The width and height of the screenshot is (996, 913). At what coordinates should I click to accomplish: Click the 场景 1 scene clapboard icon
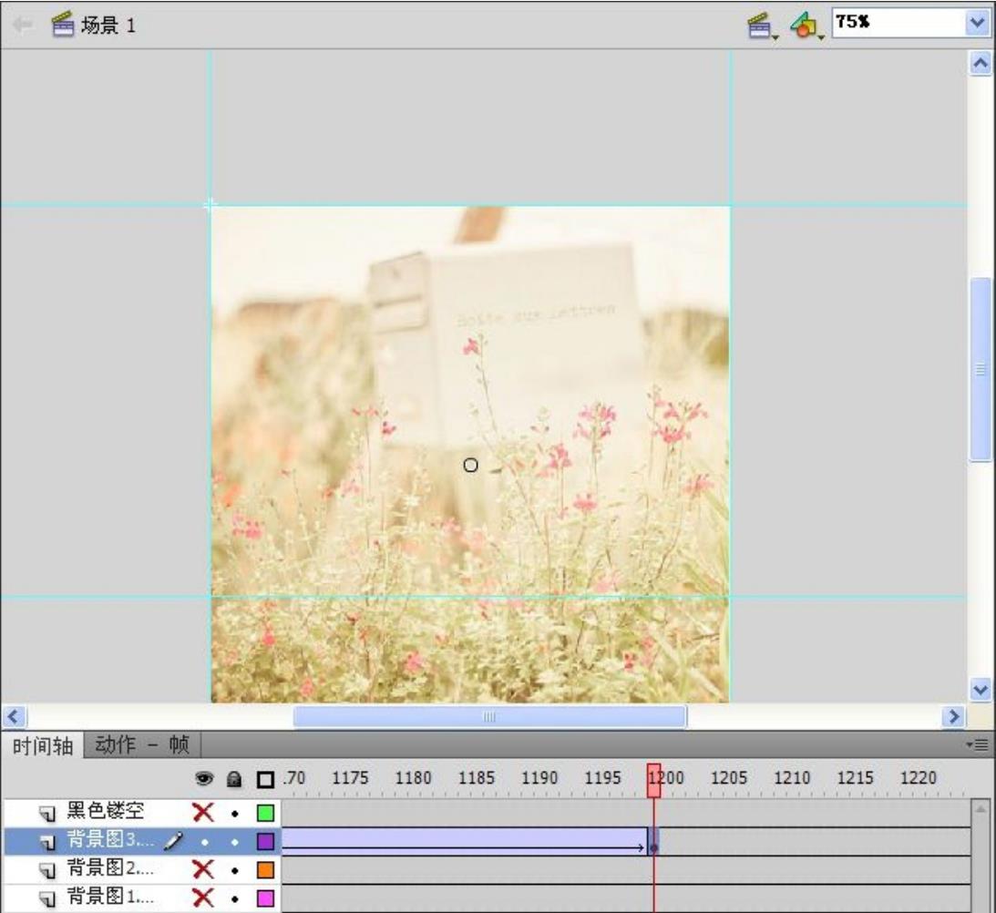pyautogui.click(x=62, y=26)
